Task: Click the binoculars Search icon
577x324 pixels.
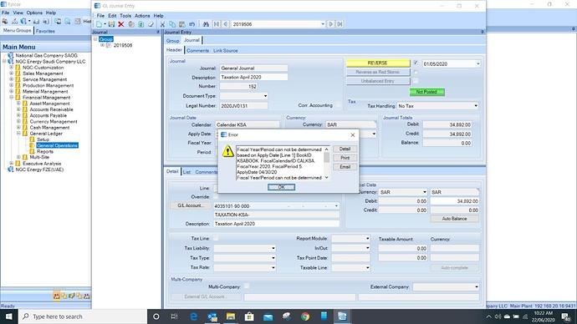Action: [206, 24]
